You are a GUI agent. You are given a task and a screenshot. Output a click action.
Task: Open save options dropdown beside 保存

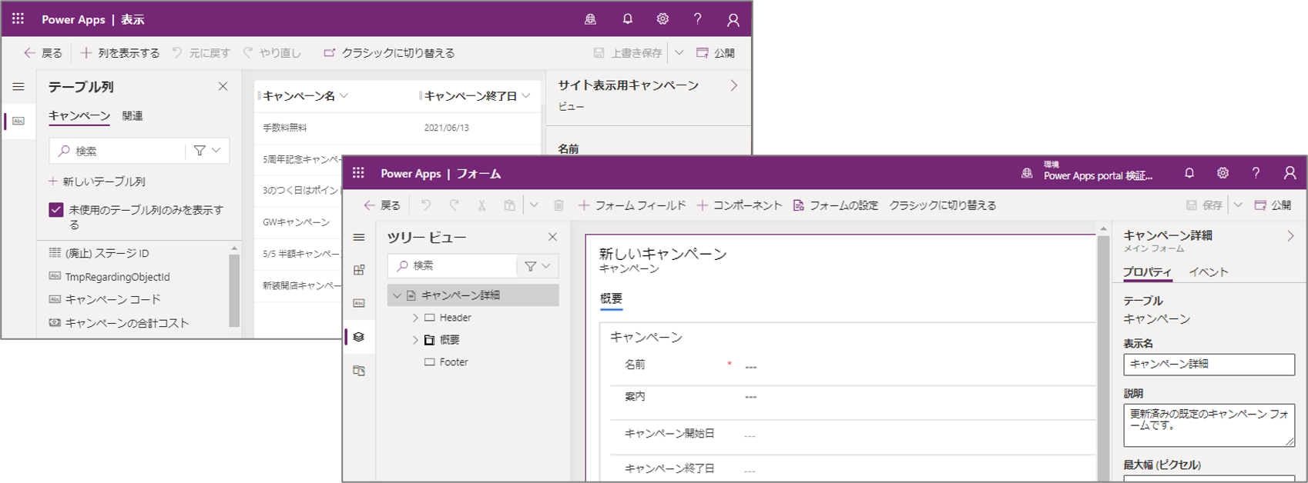[x=1238, y=205]
